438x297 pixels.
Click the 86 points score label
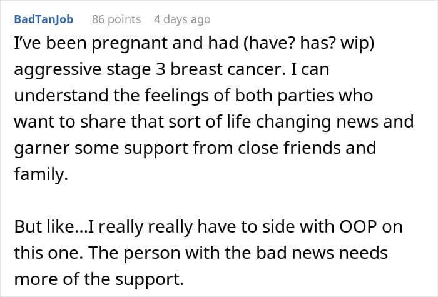116,19
